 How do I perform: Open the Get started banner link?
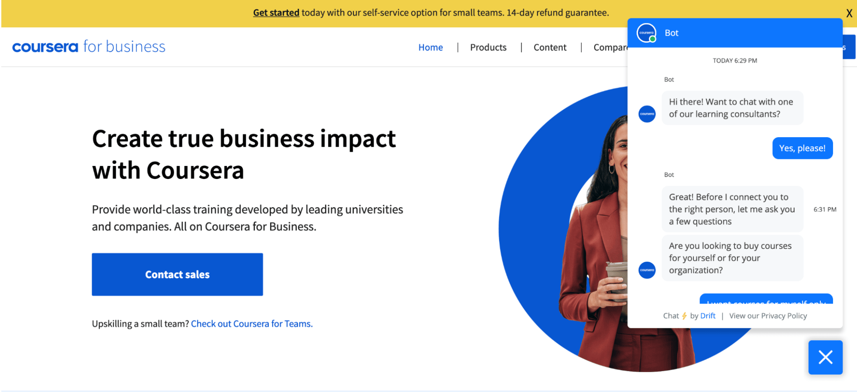(x=276, y=13)
